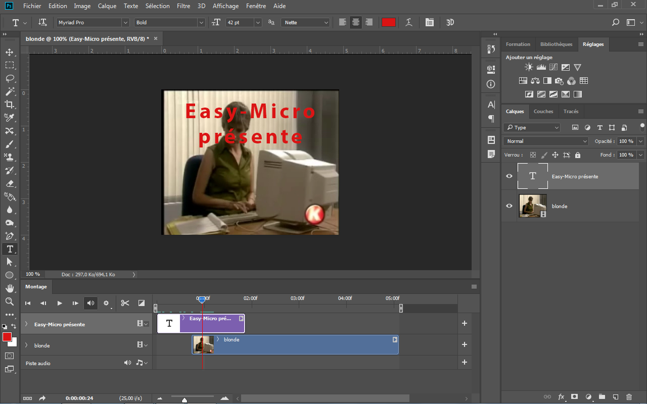The width and height of the screenshot is (647, 404).
Task: Toggle lock all on layer
Action: (578, 155)
